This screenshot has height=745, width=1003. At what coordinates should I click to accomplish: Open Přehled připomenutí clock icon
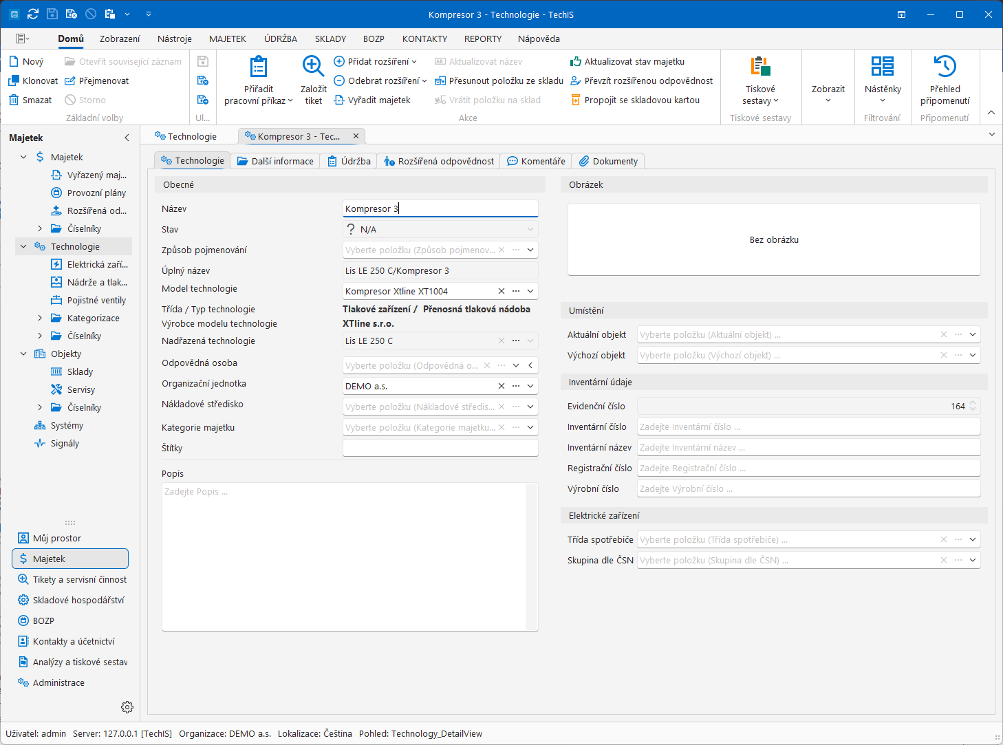[x=945, y=67]
